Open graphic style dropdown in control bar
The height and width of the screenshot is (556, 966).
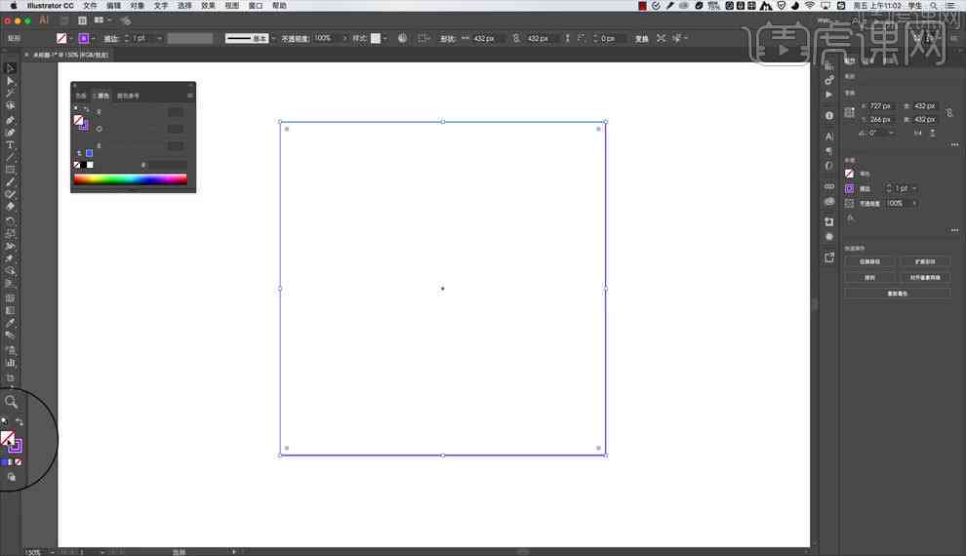385,38
